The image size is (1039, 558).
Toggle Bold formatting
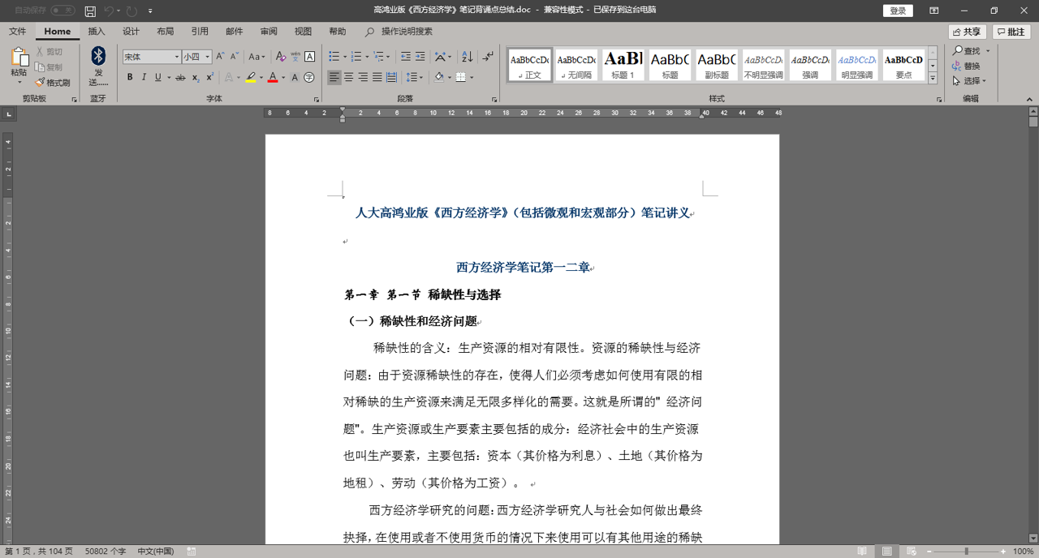[130, 78]
